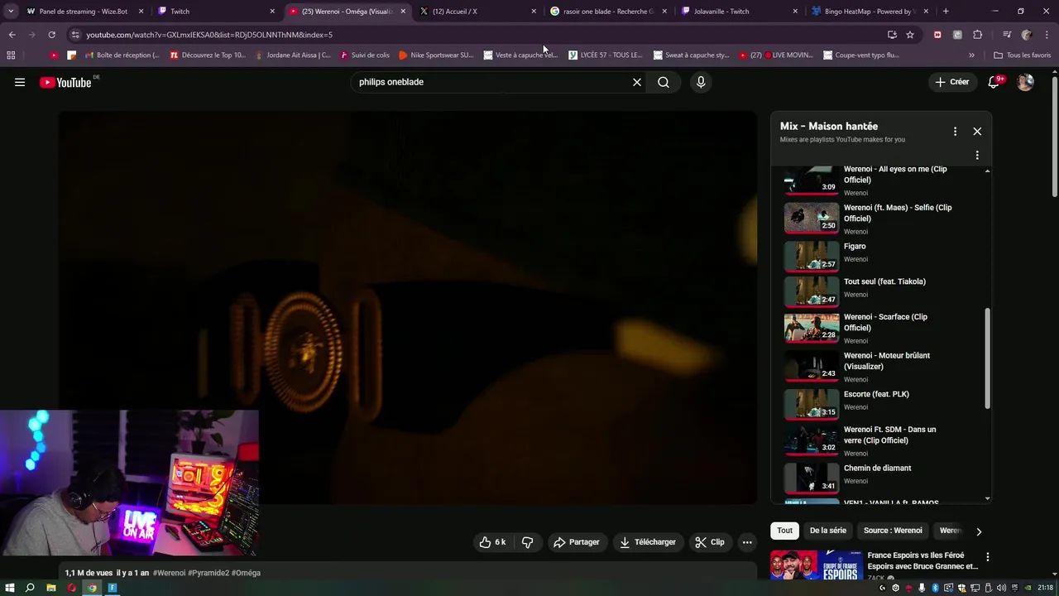Open the Mix playlist header options menu
Viewport: 1059px width, 596px height.
click(955, 131)
